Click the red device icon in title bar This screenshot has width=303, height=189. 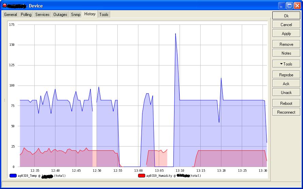click(4, 5)
